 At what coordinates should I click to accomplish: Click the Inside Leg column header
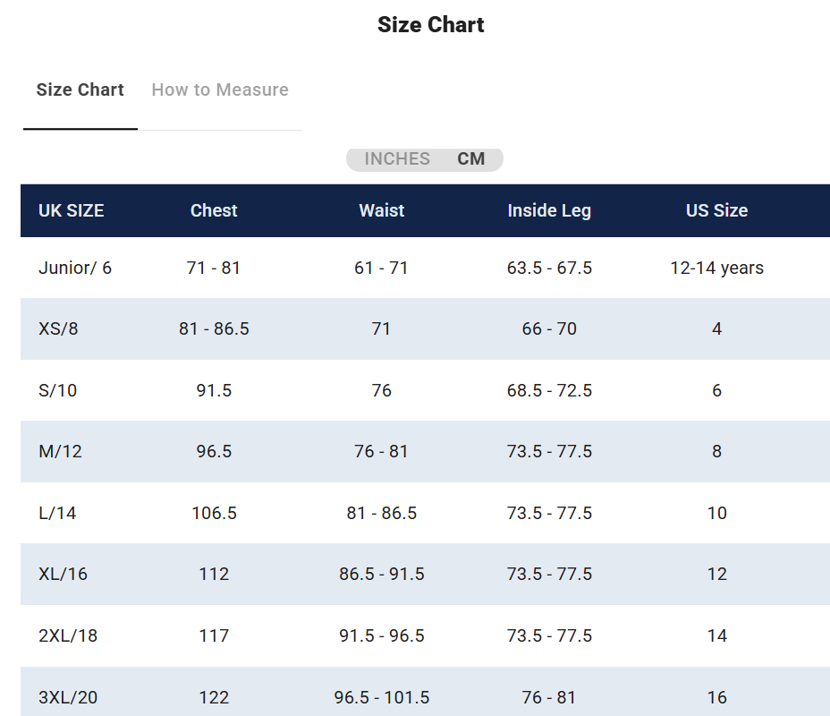tap(549, 211)
